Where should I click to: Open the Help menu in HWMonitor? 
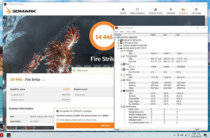click(134, 31)
